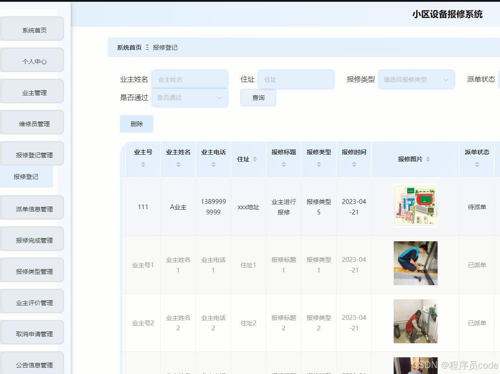Expand the 报修登记管理 sidebar section
The height and width of the screenshot is (374, 500).
pyautogui.click(x=32, y=154)
